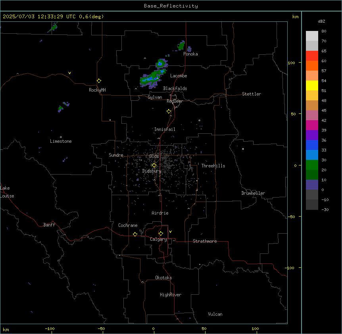Click the yellow color swatch for 54 dBZ
The width and height of the screenshot is (342, 334).
point(312,85)
